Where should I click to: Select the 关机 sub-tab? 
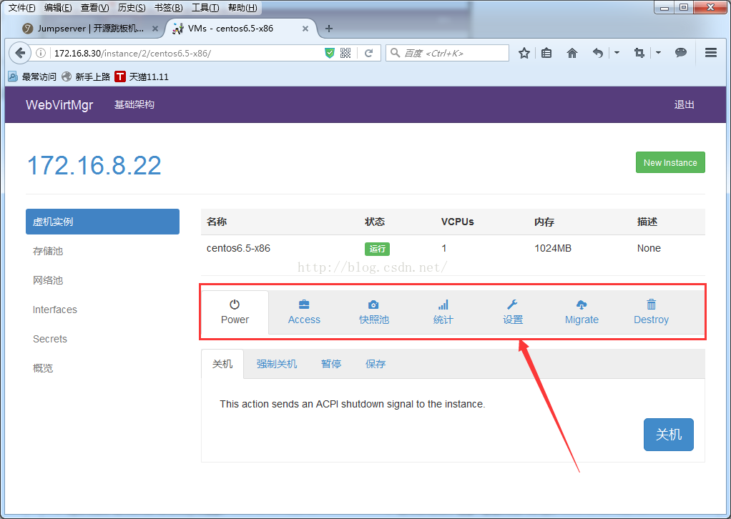(222, 364)
